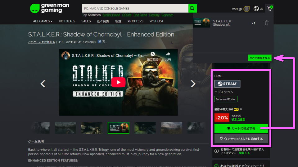The width and height of the screenshot is (298, 167).
Task: Go to next media with right arrow
Action: coord(193,84)
